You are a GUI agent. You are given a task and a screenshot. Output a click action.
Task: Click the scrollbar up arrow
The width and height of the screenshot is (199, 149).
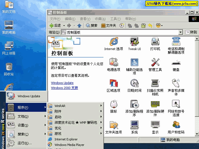coord(197,39)
